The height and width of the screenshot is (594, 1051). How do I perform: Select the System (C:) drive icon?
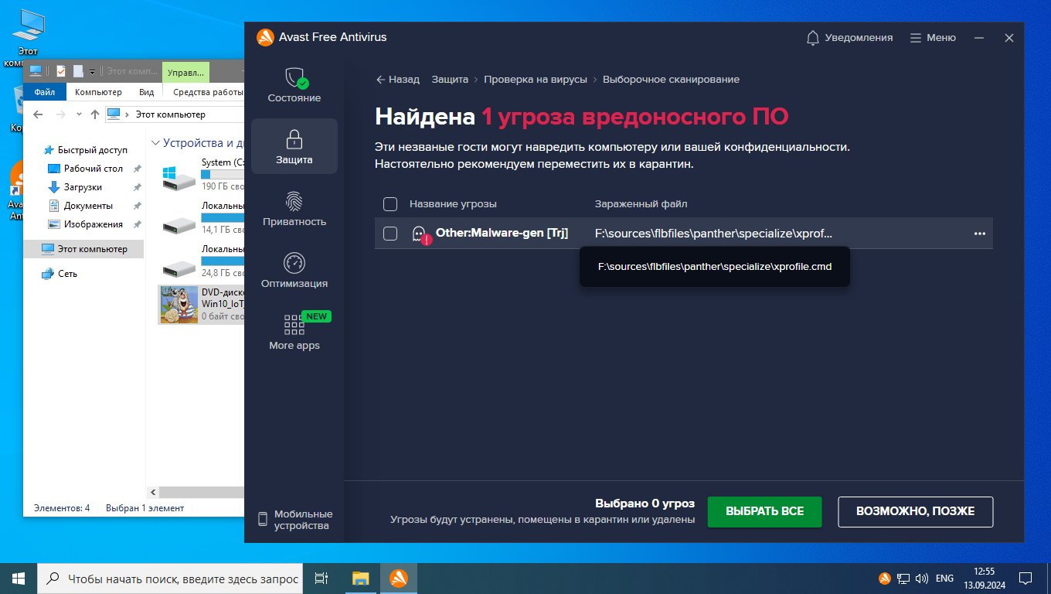pyautogui.click(x=179, y=177)
